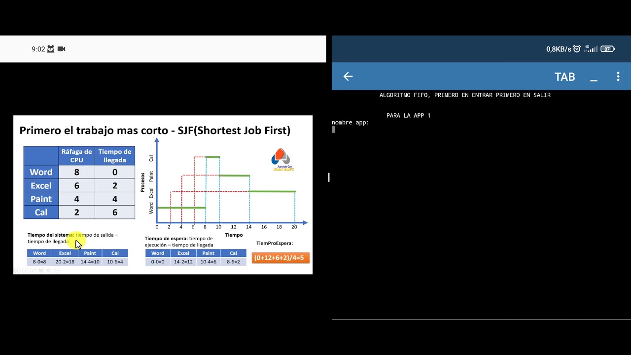This screenshot has width=631, height=355.
Task: Click the zoom magnifier in slideshow controls
Action: pos(49,271)
